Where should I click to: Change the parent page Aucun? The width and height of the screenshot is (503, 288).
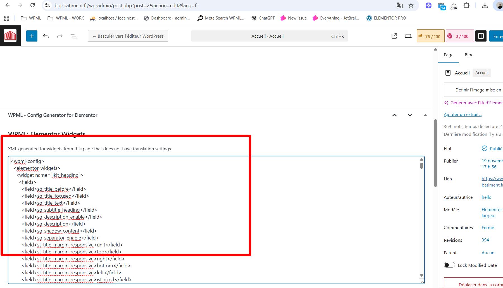coord(488,253)
